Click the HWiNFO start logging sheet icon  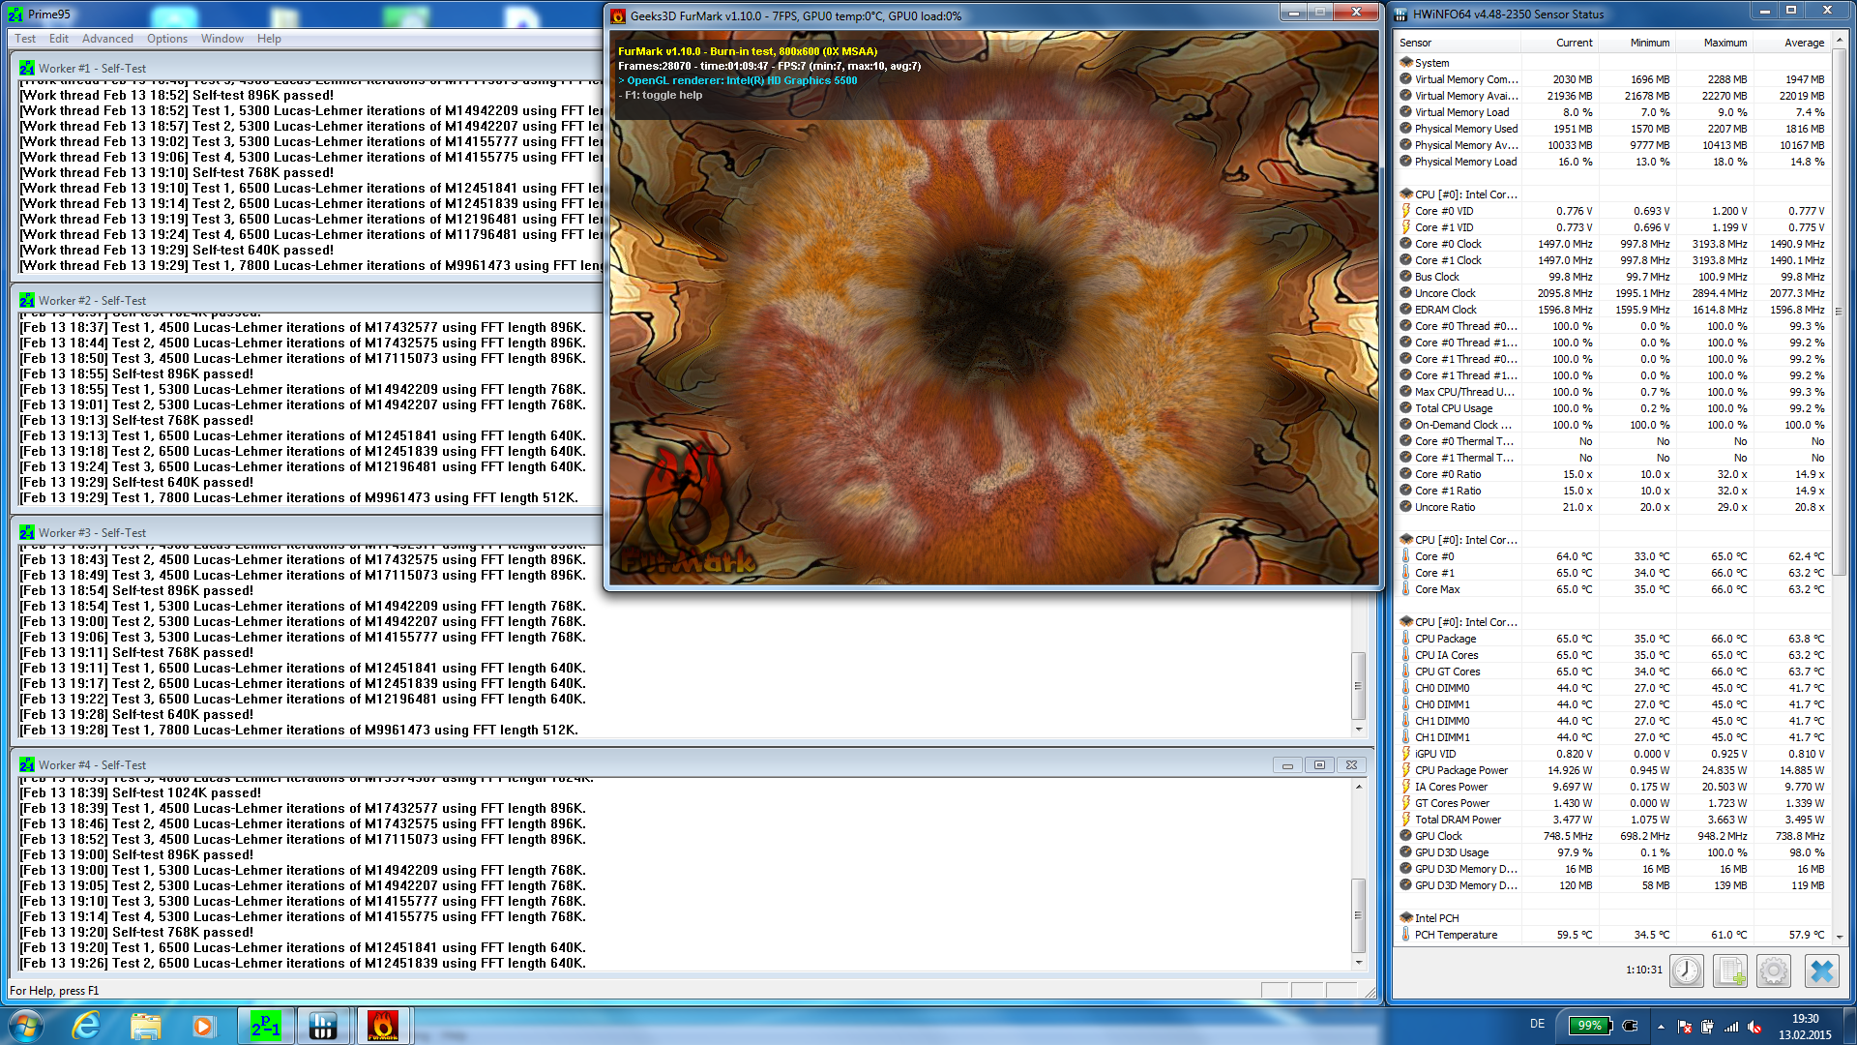(x=1730, y=970)
